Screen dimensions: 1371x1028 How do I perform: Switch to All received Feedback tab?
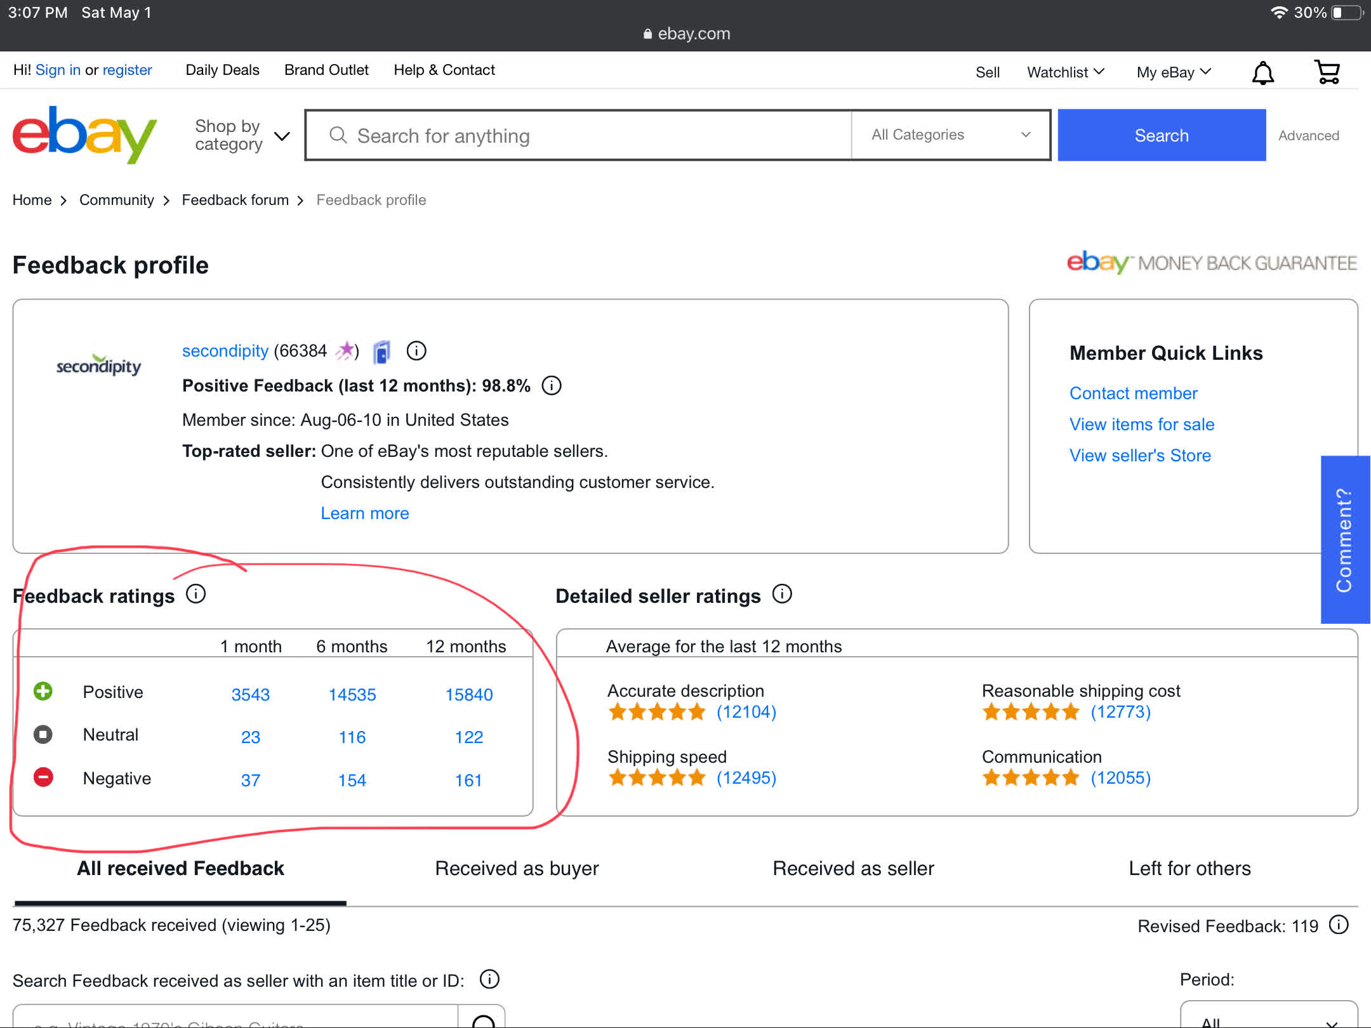pyautogui.click(x=180, y=868)
